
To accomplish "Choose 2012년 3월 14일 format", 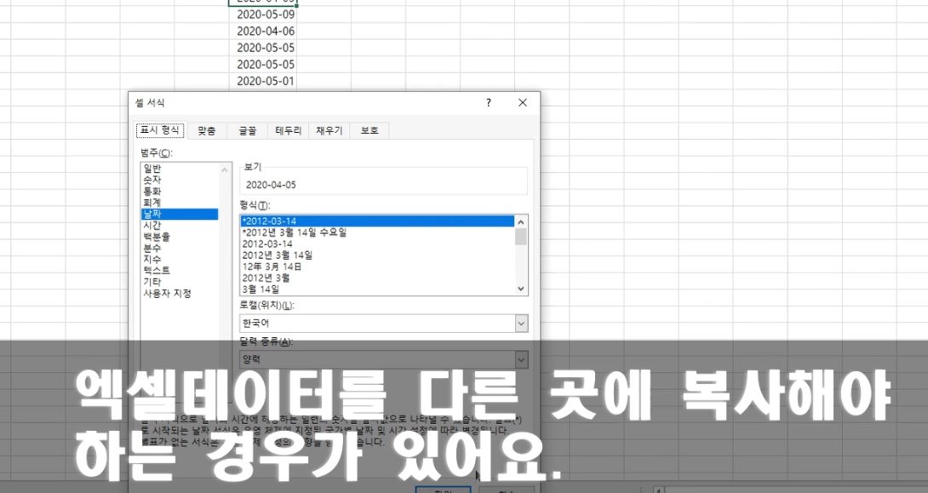I will [x=378, y=255].
